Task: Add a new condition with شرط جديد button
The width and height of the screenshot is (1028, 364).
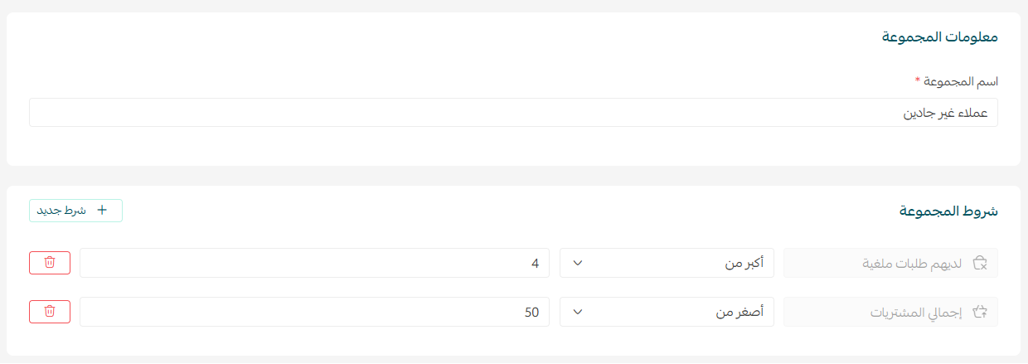Action: coord(76,211)
